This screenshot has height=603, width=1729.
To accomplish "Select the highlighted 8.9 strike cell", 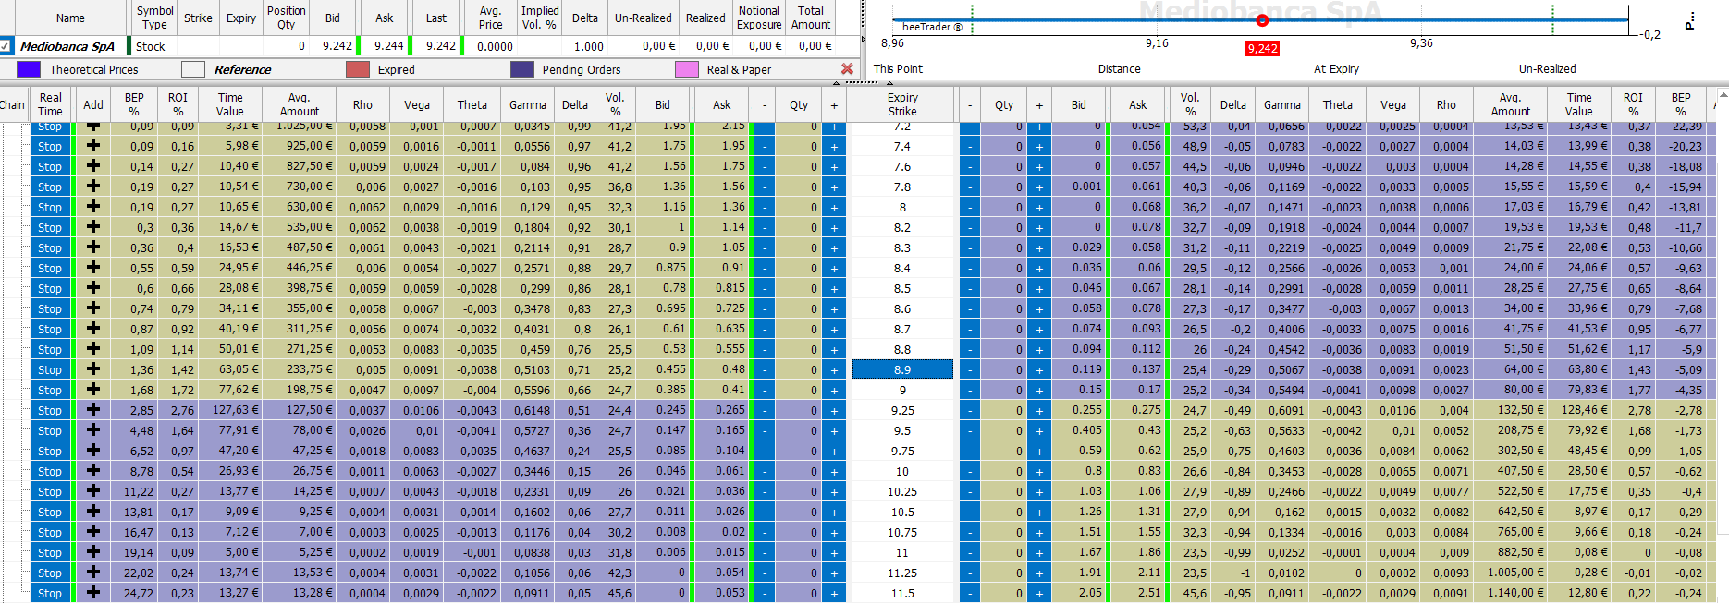I will [902, 369].
